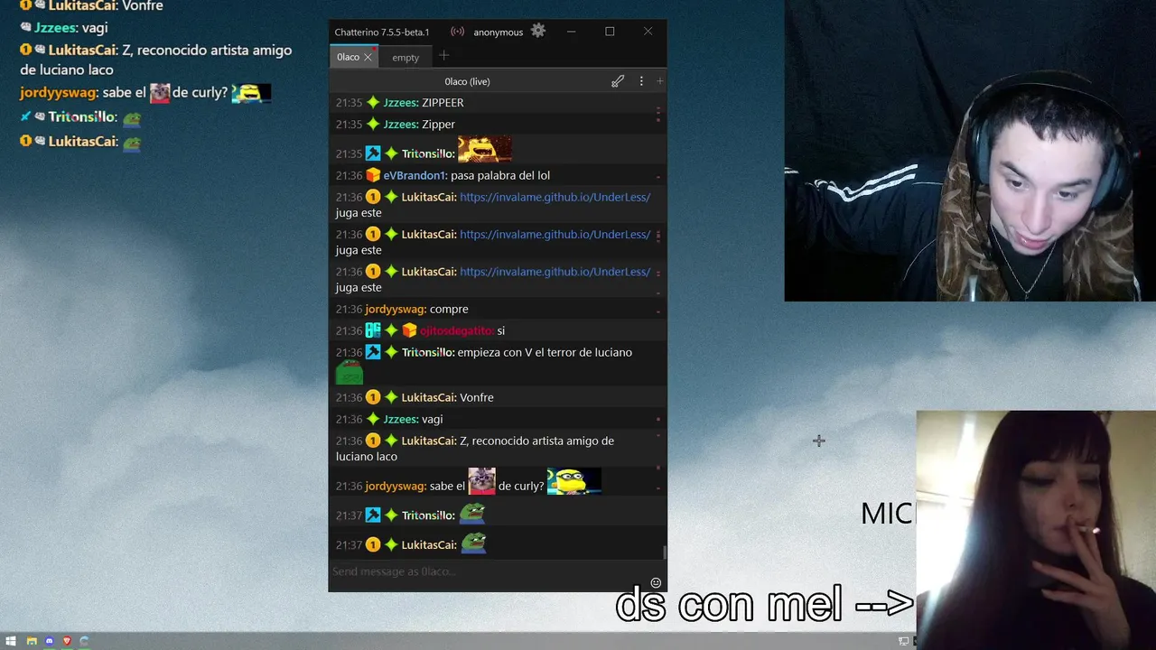Viewport: 1156px width, 650px height.
Task: Add a new tab with plus button
Action: coord(443,56)
